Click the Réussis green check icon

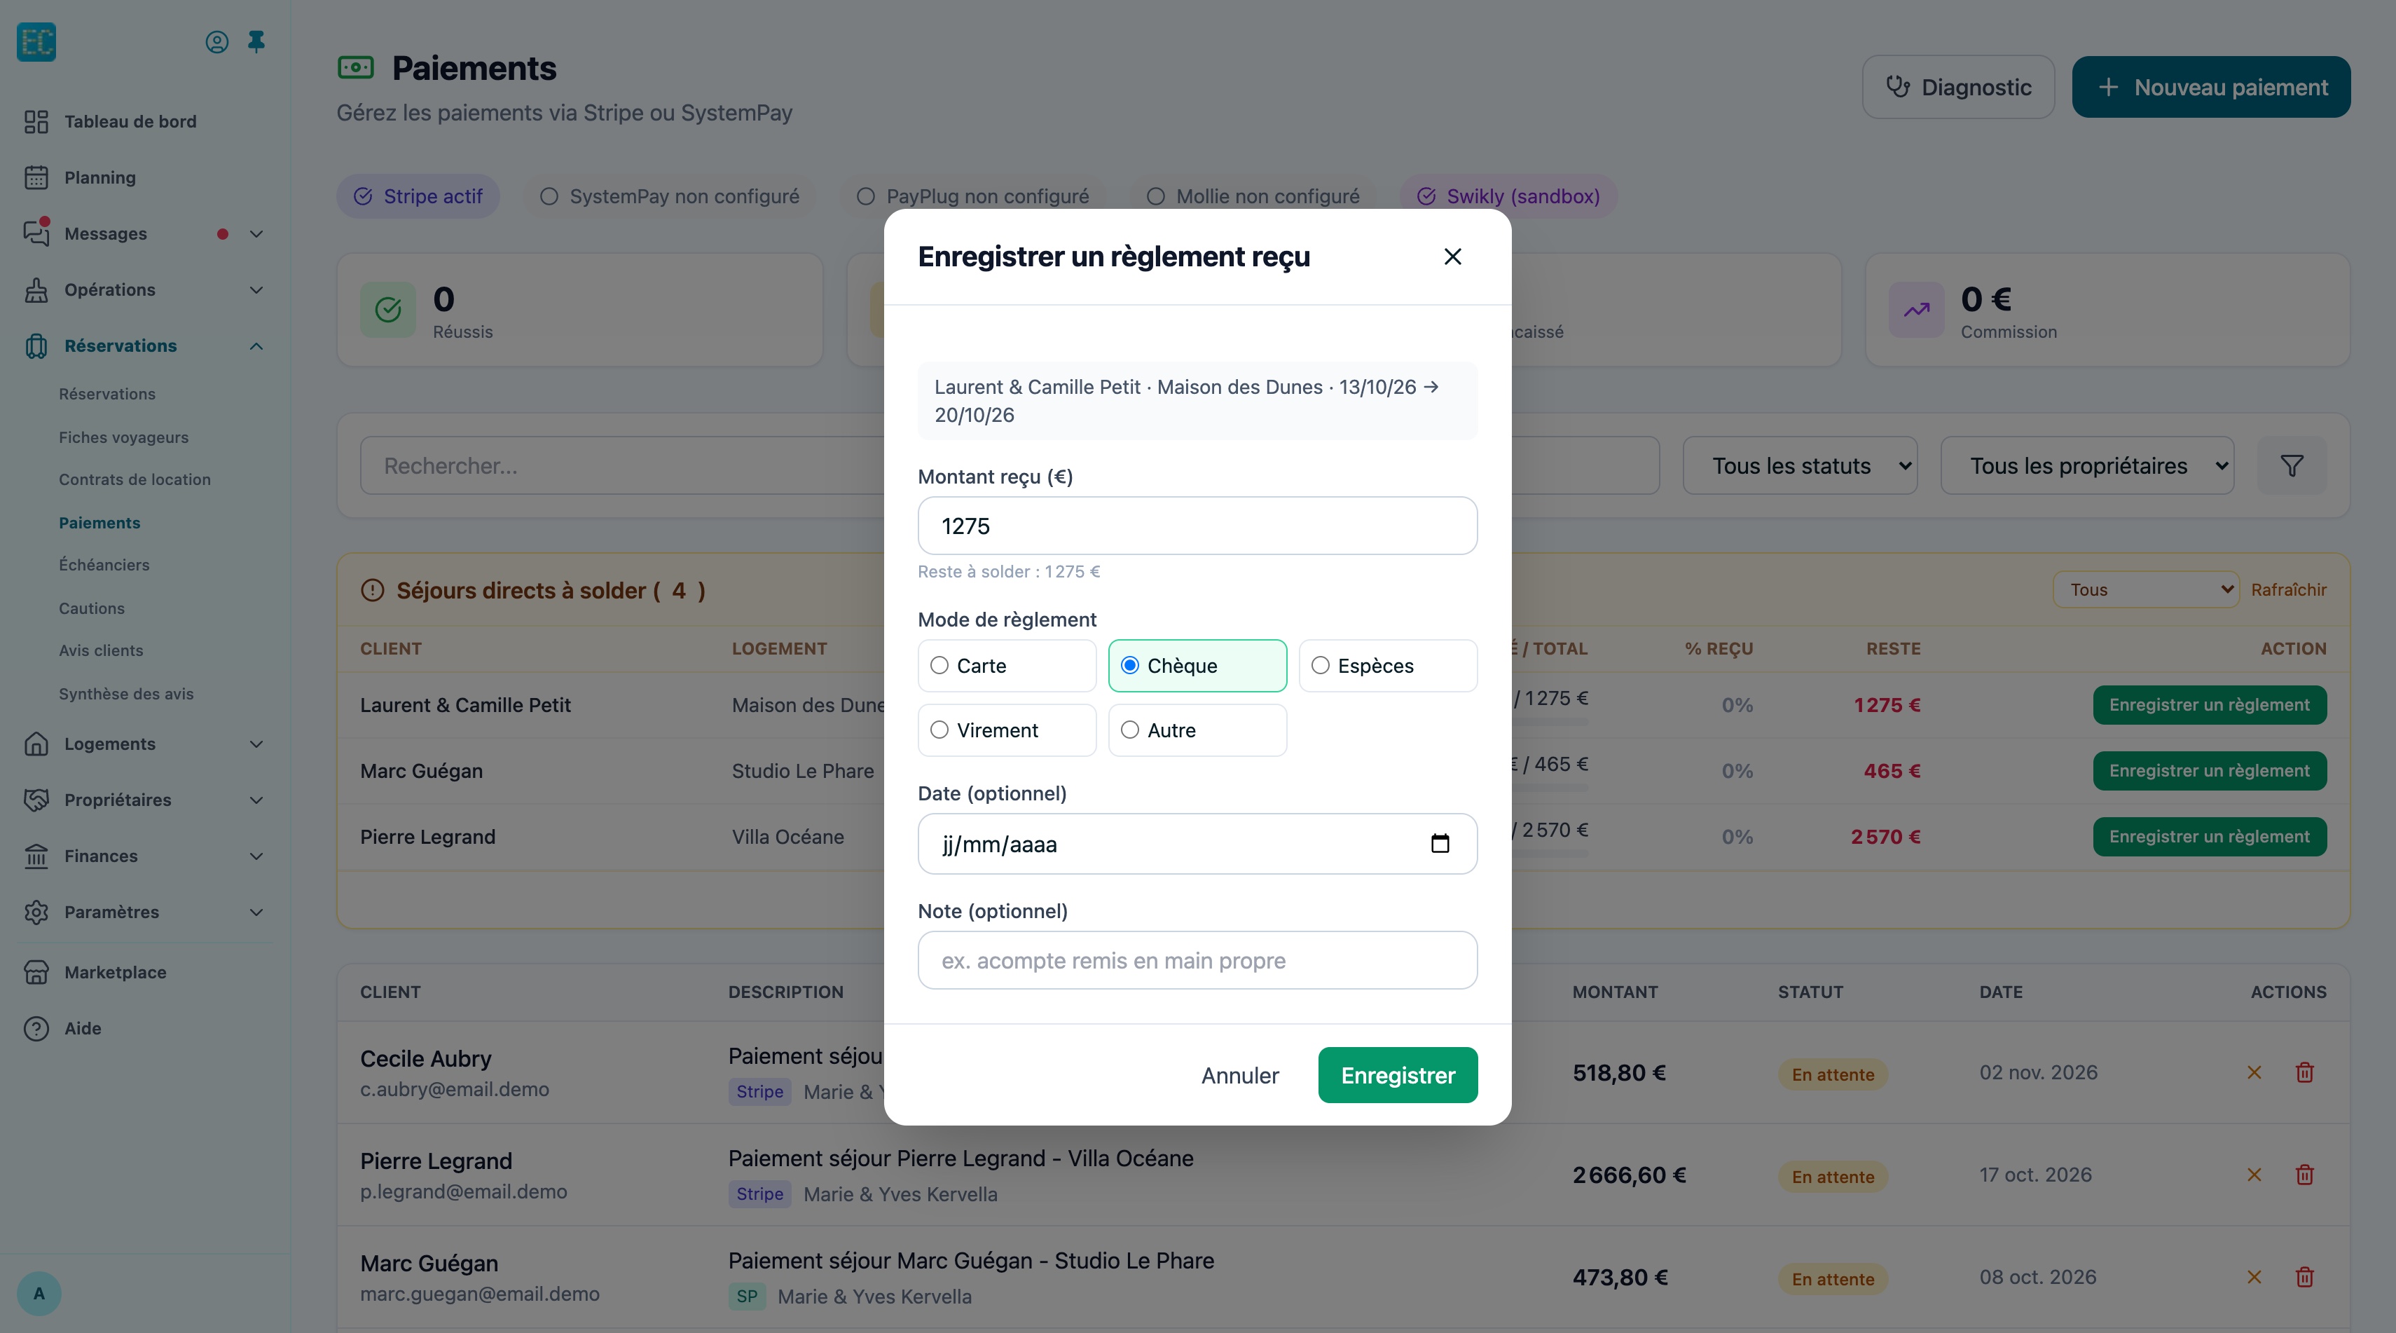click(x=388, y=310)
